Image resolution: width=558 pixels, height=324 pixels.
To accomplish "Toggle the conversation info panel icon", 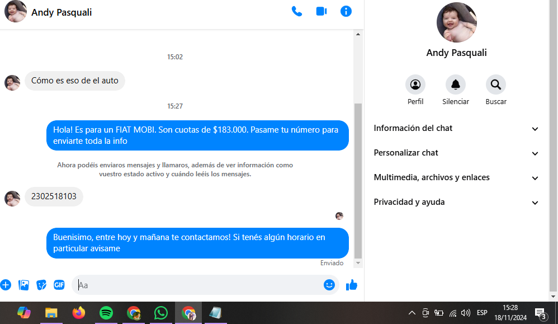I will [346, 11].
